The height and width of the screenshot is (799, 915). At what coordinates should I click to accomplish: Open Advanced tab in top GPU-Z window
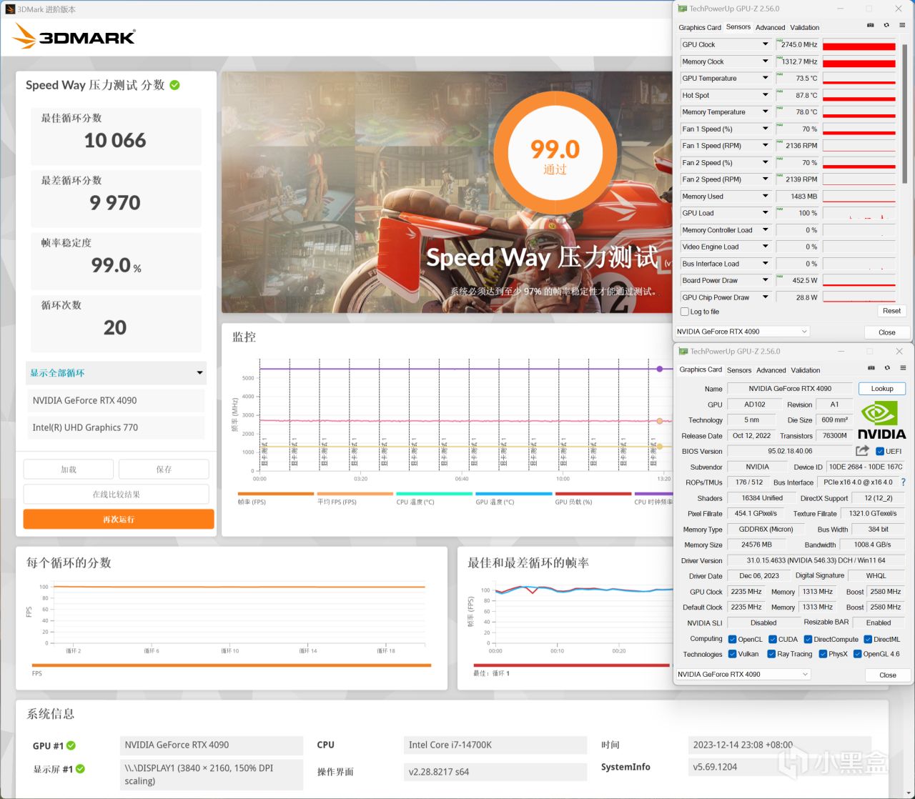(x=771, y=27)
